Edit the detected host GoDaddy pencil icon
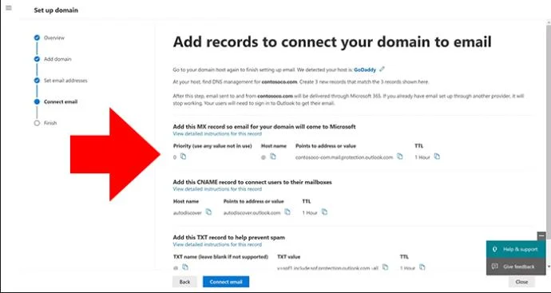The height and width of the screenshot is (293, 551). [x=382, y=69]
